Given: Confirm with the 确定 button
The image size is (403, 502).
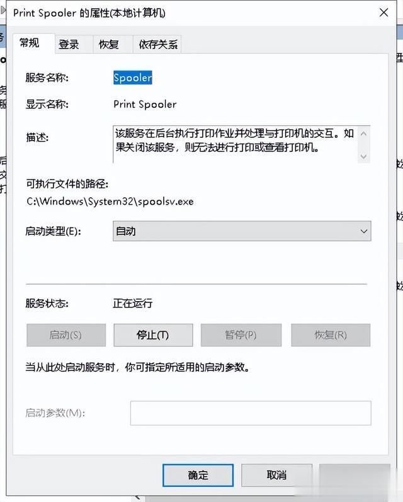Looking at the screenshot, I should point(198,475).
